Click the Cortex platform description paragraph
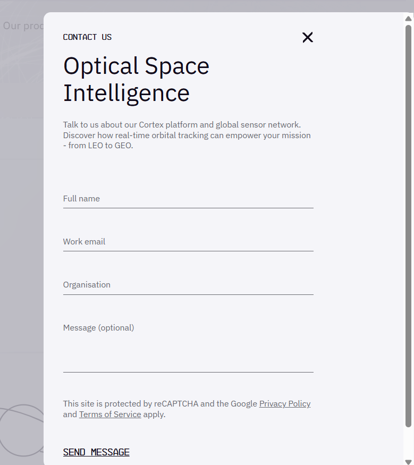Screen dimensions: 414x465 point(187,135)
